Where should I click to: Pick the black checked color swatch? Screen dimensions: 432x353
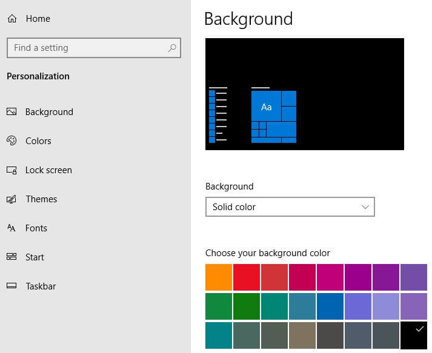[x=414, y=335]
